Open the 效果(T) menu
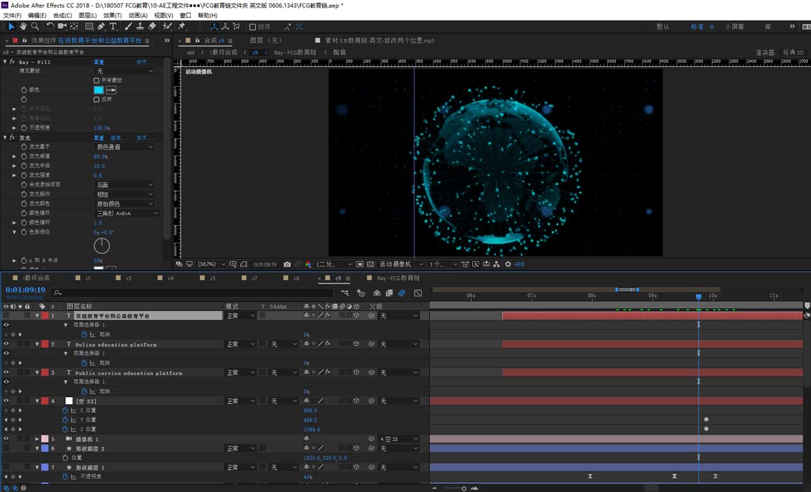The height and width of the screenshot is (492, 811). click(112, 15)
